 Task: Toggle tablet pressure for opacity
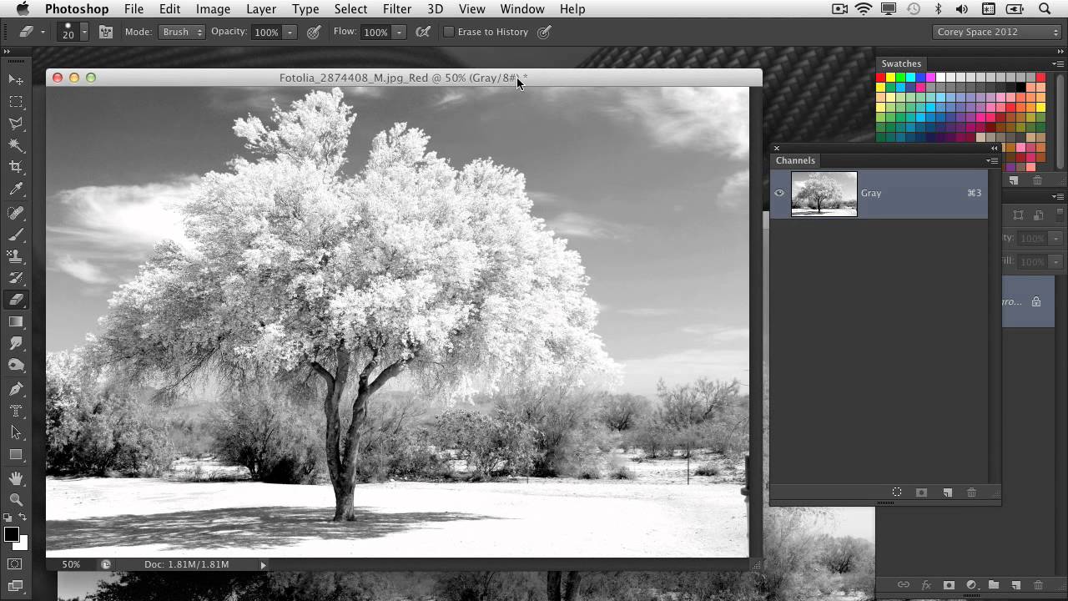click(x=314, y=32)
